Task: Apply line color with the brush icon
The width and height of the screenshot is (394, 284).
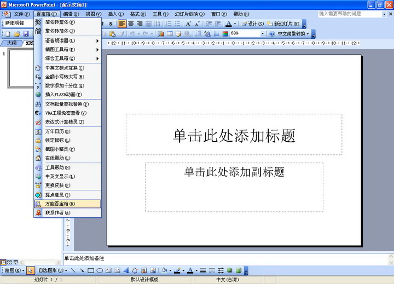Action: click(x=177, y=271)
